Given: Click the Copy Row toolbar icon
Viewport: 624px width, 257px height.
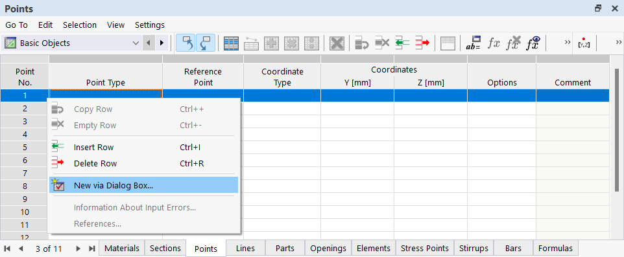Looking at the screenshot, I should (x=362, y=43).
